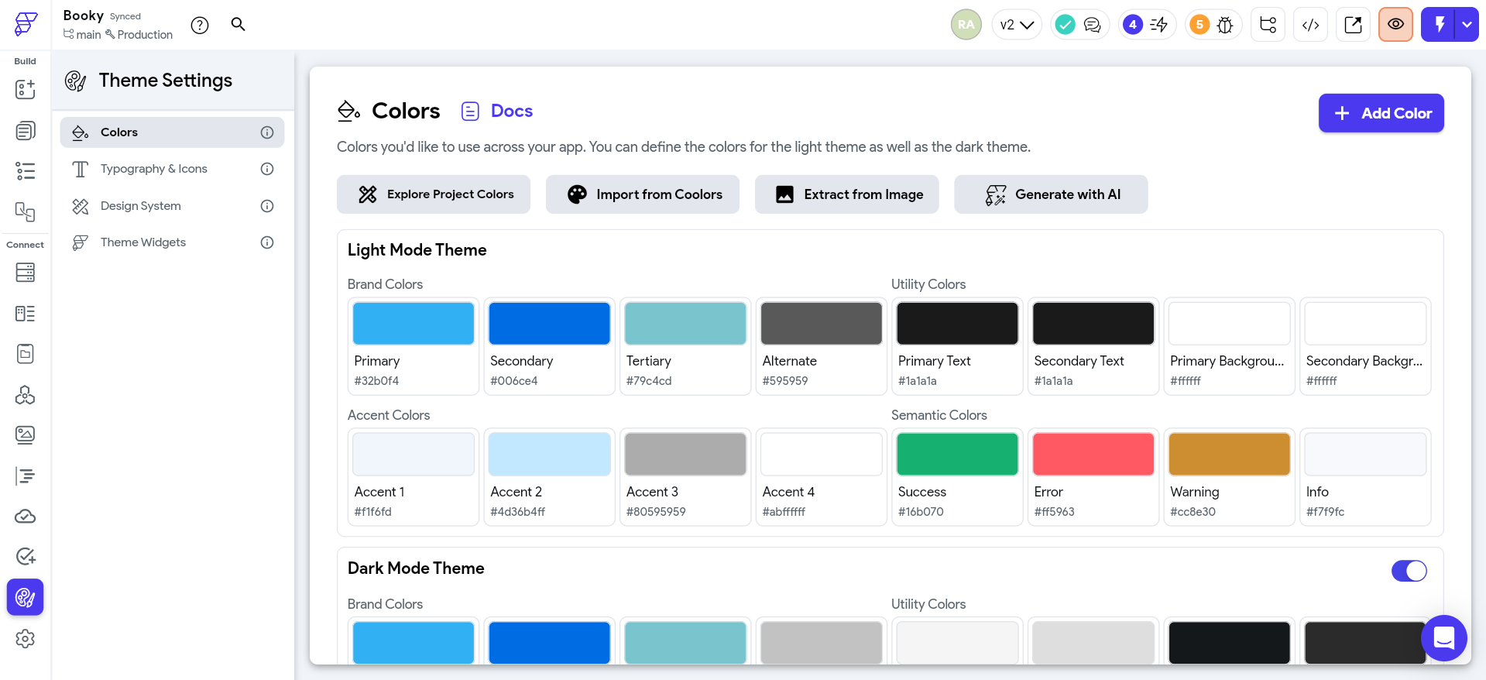Click the green checkmark status icon

(x=1066, y=25)
